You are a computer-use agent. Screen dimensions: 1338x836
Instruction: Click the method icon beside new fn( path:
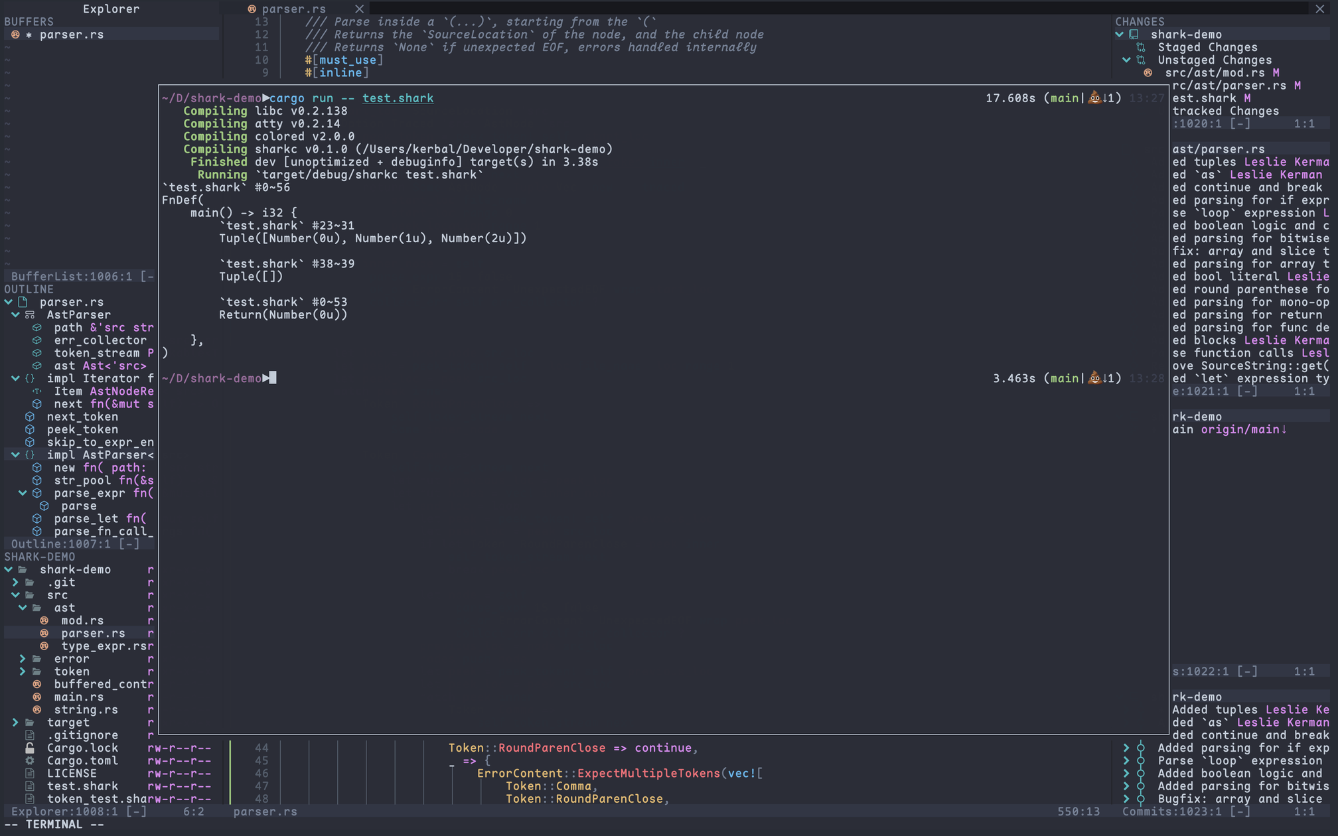pyautogui.click(x=37, y=468)
